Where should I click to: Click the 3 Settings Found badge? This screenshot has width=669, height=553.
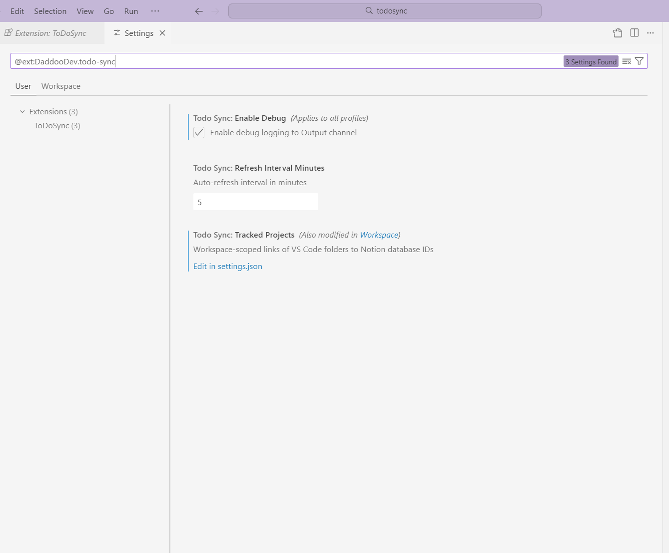(x=591, y=61)
